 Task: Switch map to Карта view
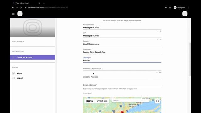click(90, 101)
